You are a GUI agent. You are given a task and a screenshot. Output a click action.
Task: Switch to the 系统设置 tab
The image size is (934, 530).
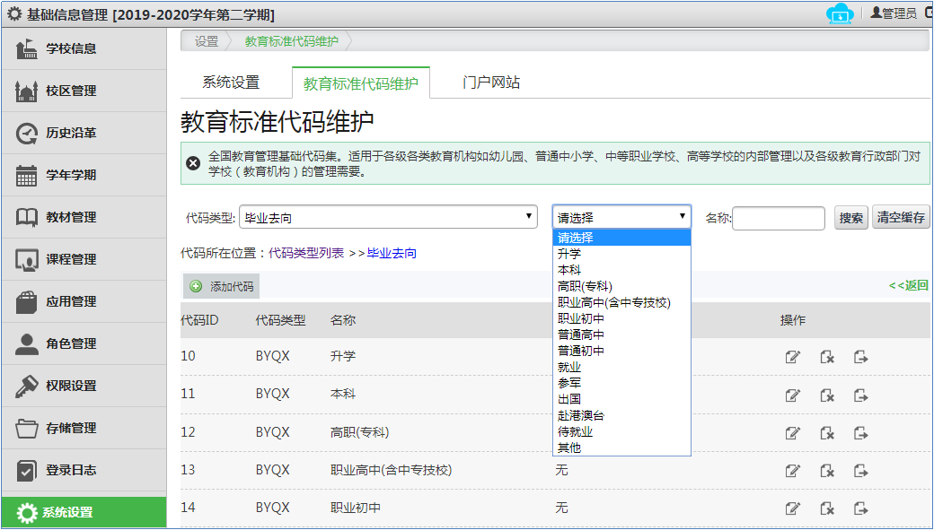pos(231,83)
